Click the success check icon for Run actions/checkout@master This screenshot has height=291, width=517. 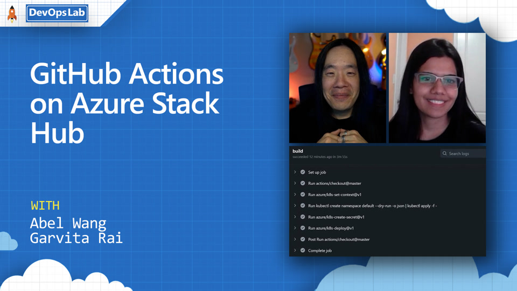coord(303,183)
